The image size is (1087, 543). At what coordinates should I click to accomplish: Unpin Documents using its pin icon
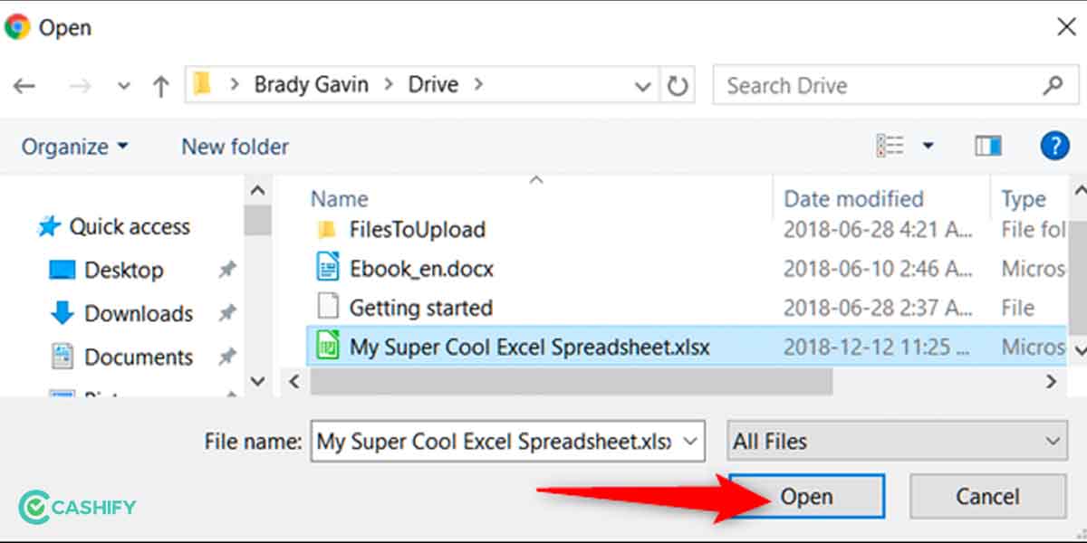227,357
